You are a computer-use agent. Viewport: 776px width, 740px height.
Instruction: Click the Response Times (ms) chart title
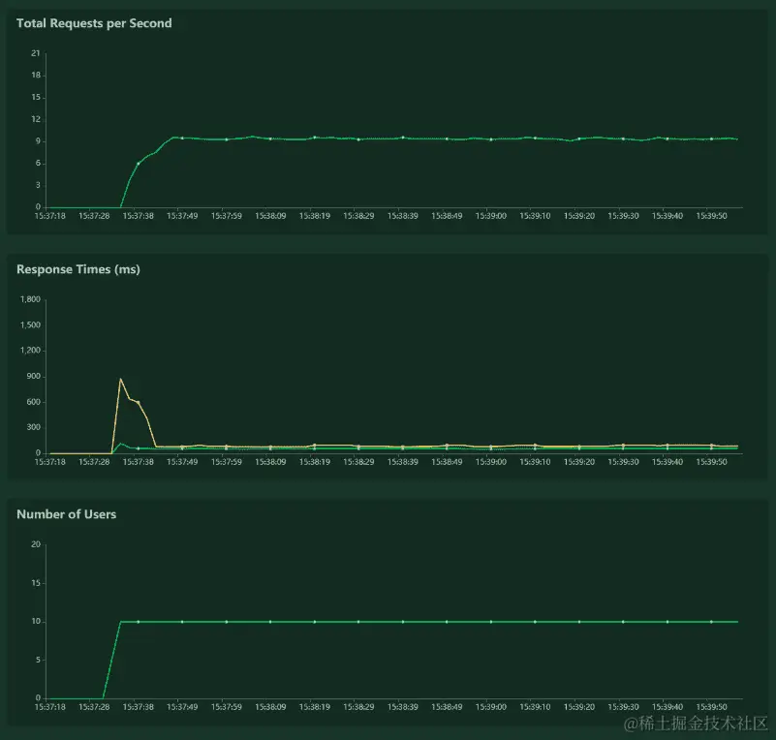click(78, 269)
